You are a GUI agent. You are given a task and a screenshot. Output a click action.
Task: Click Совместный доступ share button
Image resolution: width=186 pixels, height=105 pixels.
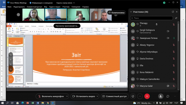click(x=115, y=96)
